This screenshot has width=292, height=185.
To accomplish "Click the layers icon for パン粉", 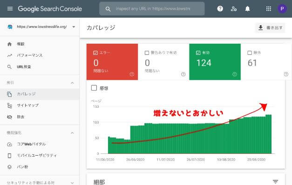I will [9, 167].
